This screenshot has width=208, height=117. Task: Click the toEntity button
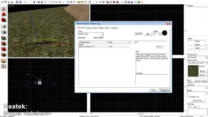point(204,81)
